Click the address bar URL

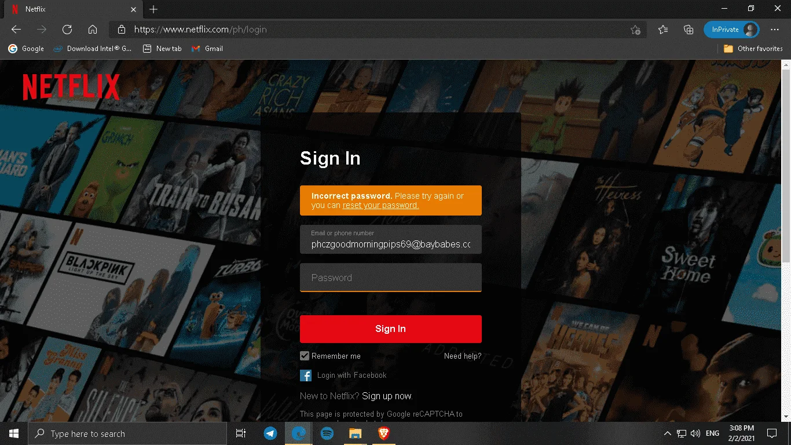200,30
